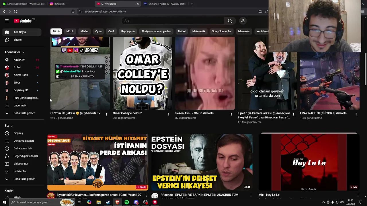Open Beğendiğim videolar list
The height and width of the screenshot is (206, 367).
(x=22, y=156)
